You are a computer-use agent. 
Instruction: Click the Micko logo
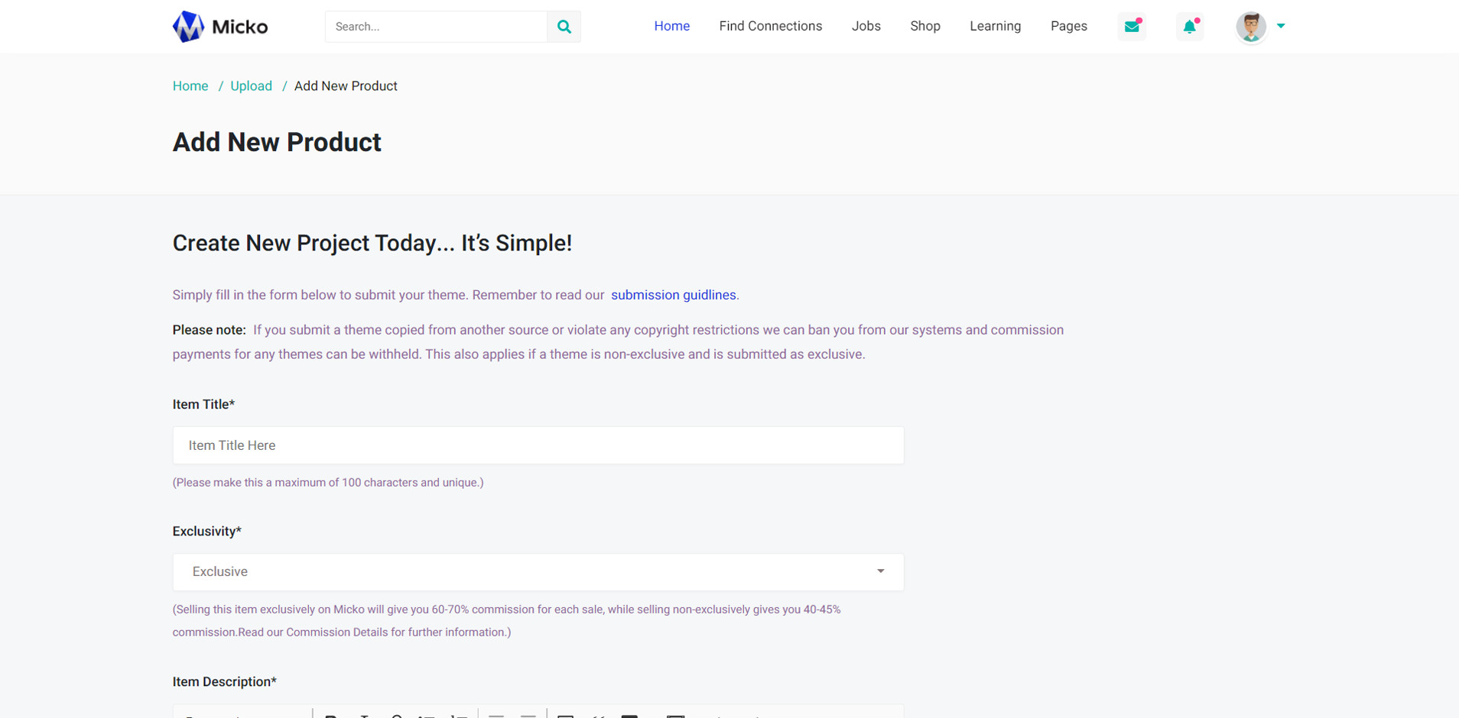click(x=220, y=27)
